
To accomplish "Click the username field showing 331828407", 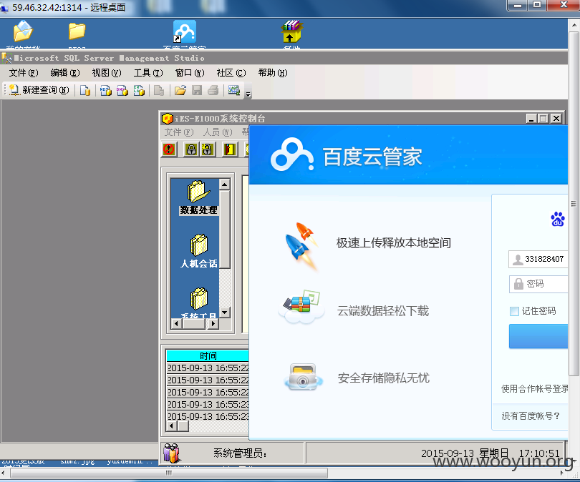I will (538, 259).
